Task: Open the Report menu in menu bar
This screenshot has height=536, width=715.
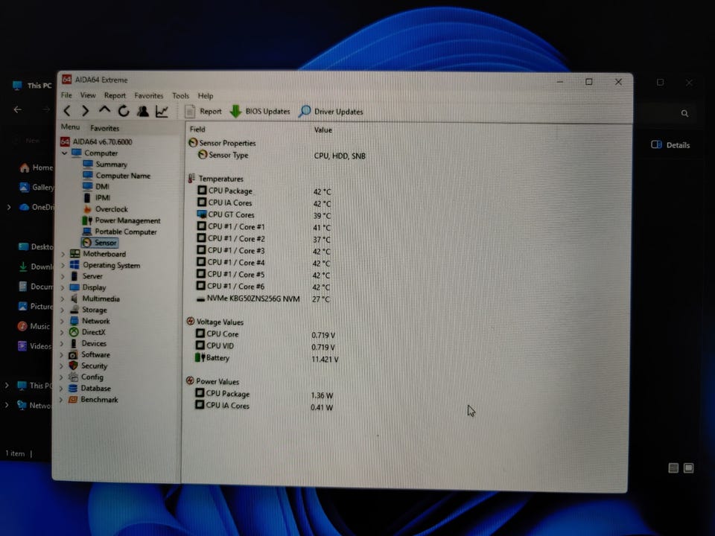Action: tap(115, 96)
